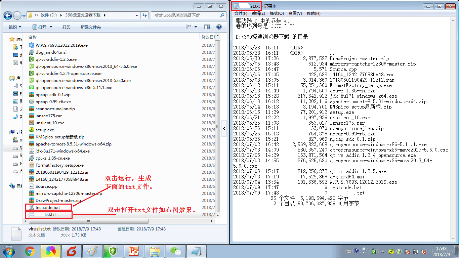Select npcap-sdk-0.1.zip archive icon
The width and height of the screenshot is (459, 258).
pyautogui.click(x=32, y=94)
